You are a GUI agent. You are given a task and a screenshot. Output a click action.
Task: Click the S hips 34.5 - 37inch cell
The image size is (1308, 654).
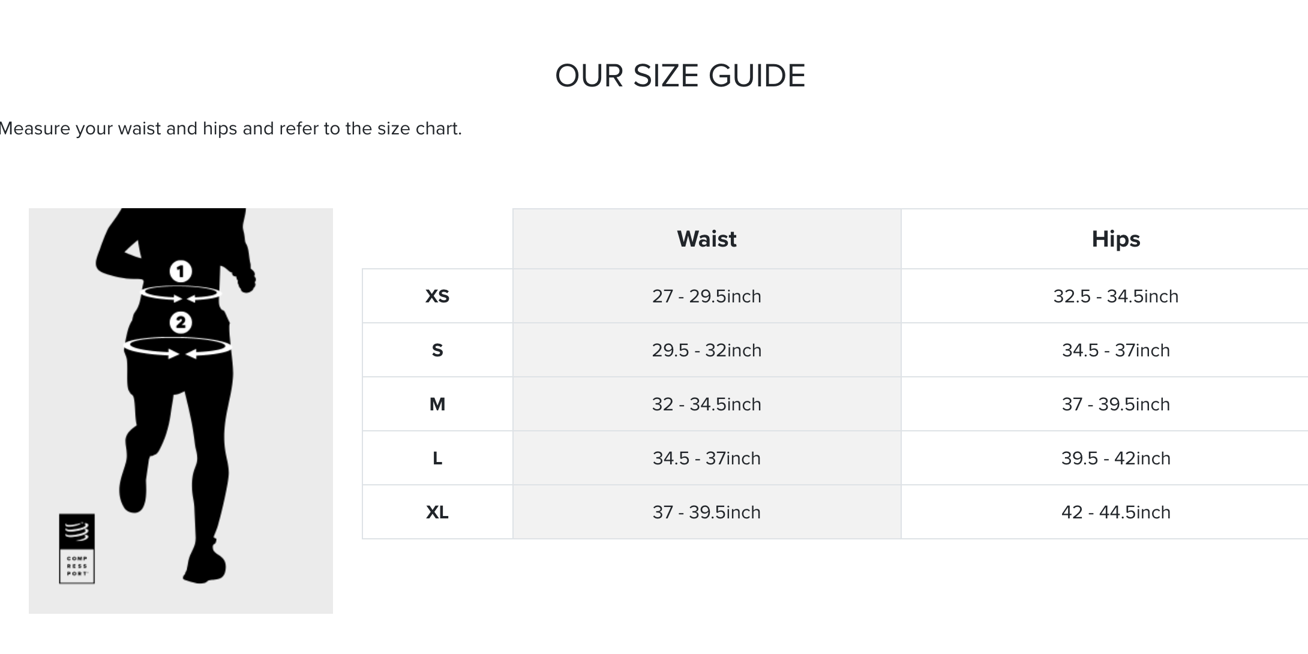(x=1115, y=350)
